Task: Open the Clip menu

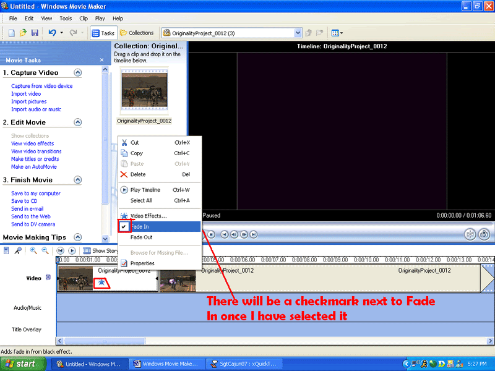Action: tap(84, 19)
